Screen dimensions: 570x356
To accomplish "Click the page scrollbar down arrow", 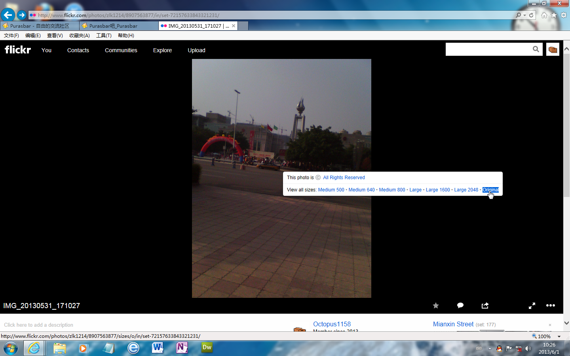I will (x=566, y=323).
